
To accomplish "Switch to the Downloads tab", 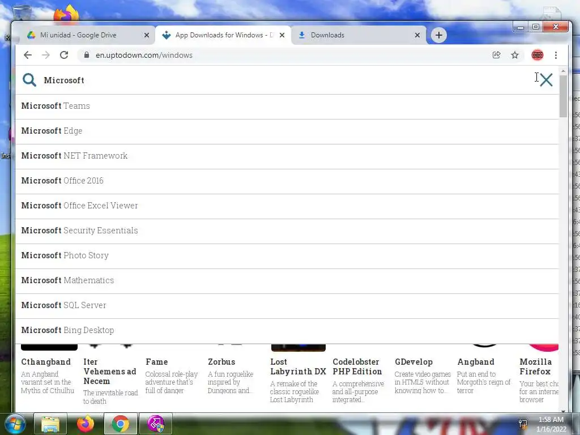I will coord(359,35).
